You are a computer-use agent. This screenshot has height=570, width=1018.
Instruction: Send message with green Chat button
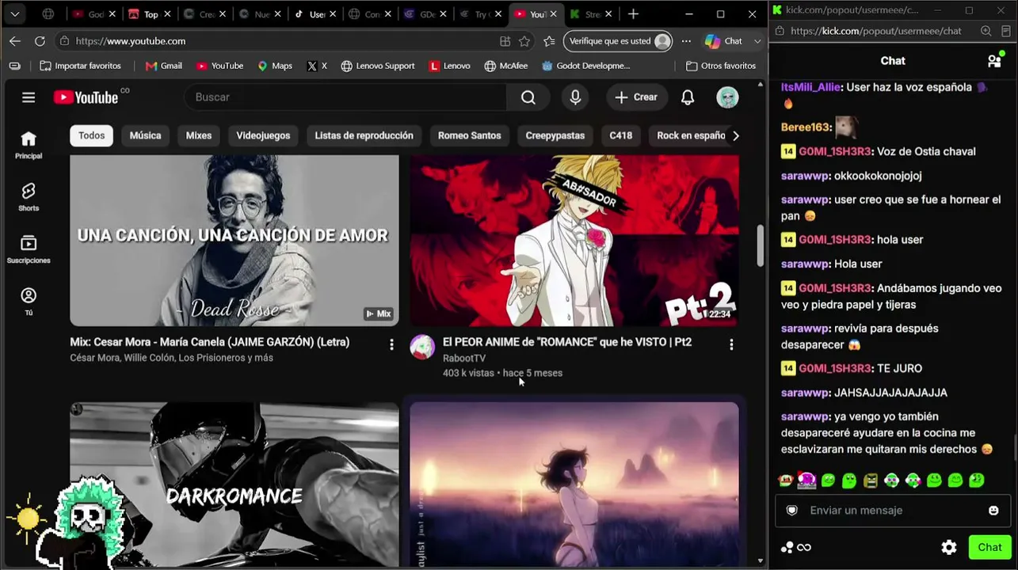pyautogui.click(x=989, y=547)
